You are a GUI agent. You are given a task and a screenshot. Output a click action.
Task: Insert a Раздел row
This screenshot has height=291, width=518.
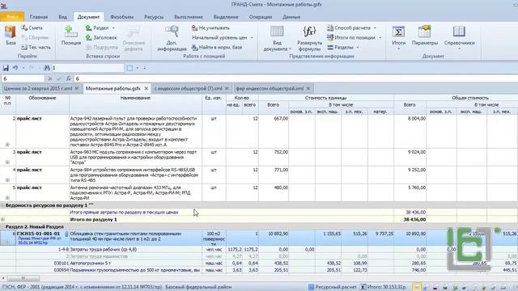point(97,28)
